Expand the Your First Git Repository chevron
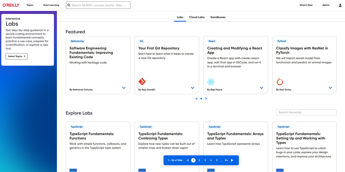Image resolution: width=345 pixels, height=172 pixels. pyautogui.click(x=193, y=88)
